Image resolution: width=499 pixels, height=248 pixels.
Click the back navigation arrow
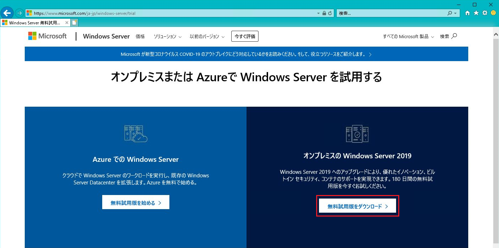click(x=7, y=13)
